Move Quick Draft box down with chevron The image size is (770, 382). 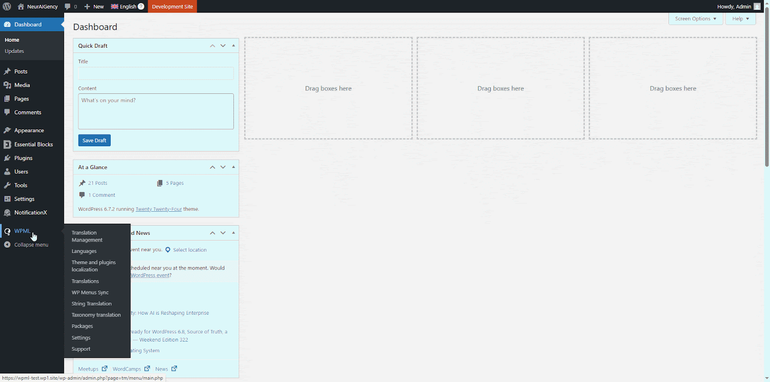click(x=223, y=46)
